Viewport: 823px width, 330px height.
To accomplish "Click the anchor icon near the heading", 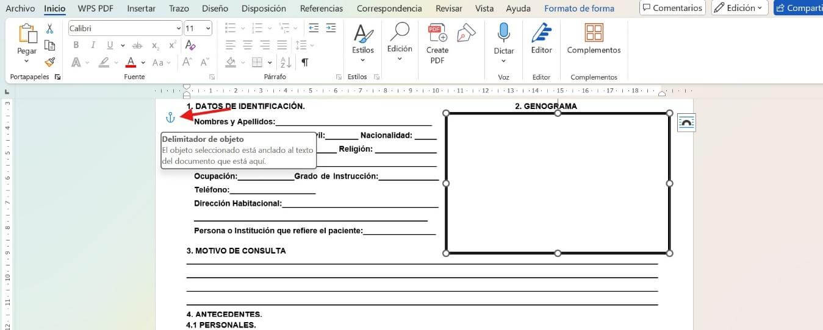I will (170, 118).
